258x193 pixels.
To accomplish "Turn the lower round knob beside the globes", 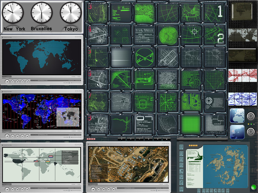I will [251, 131].
